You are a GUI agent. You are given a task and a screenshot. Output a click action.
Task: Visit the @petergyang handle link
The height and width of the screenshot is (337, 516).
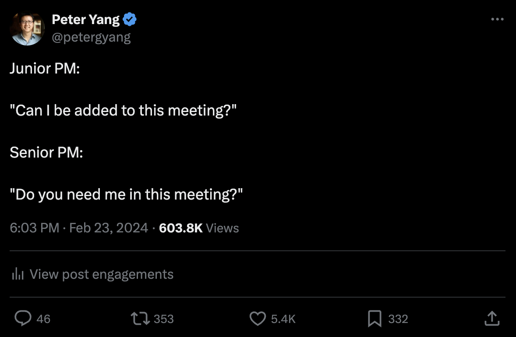pyautogui.click(x=91, y=38)
